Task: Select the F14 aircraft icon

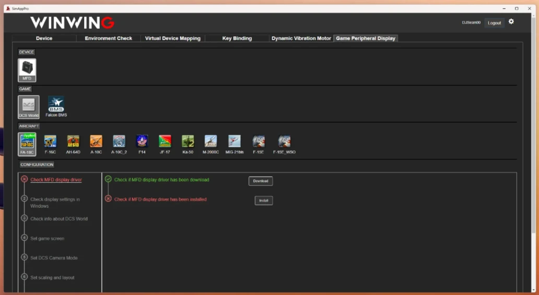Action: click(x=142, y=144)
